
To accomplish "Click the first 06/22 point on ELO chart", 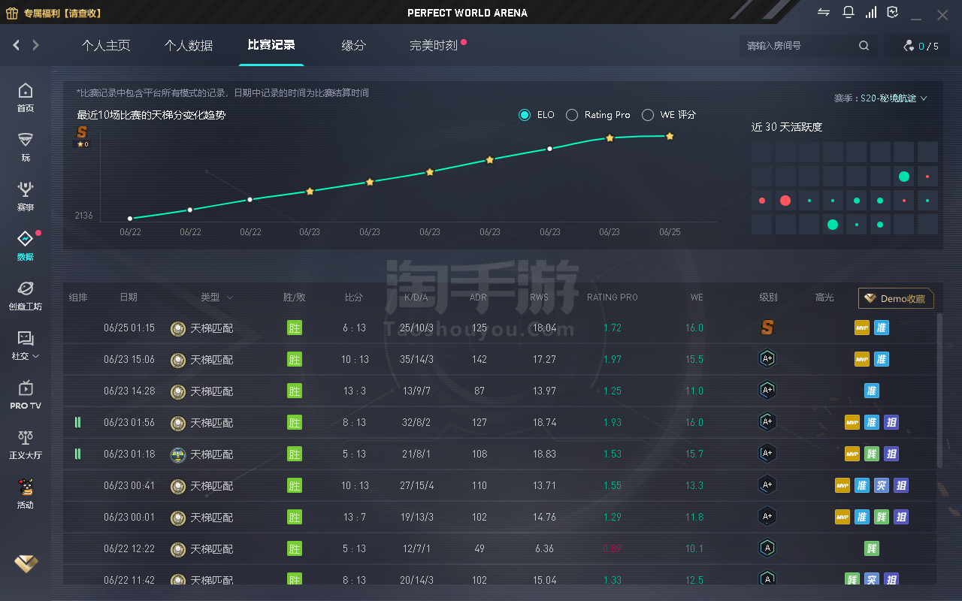I will click(x=130, y=219).
